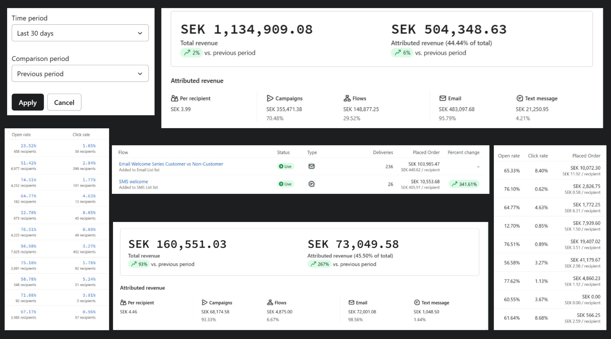Click Text message icon above SEK 1,048.50
Viewport: 611px width, 339px height.
(x=417, y=302)
